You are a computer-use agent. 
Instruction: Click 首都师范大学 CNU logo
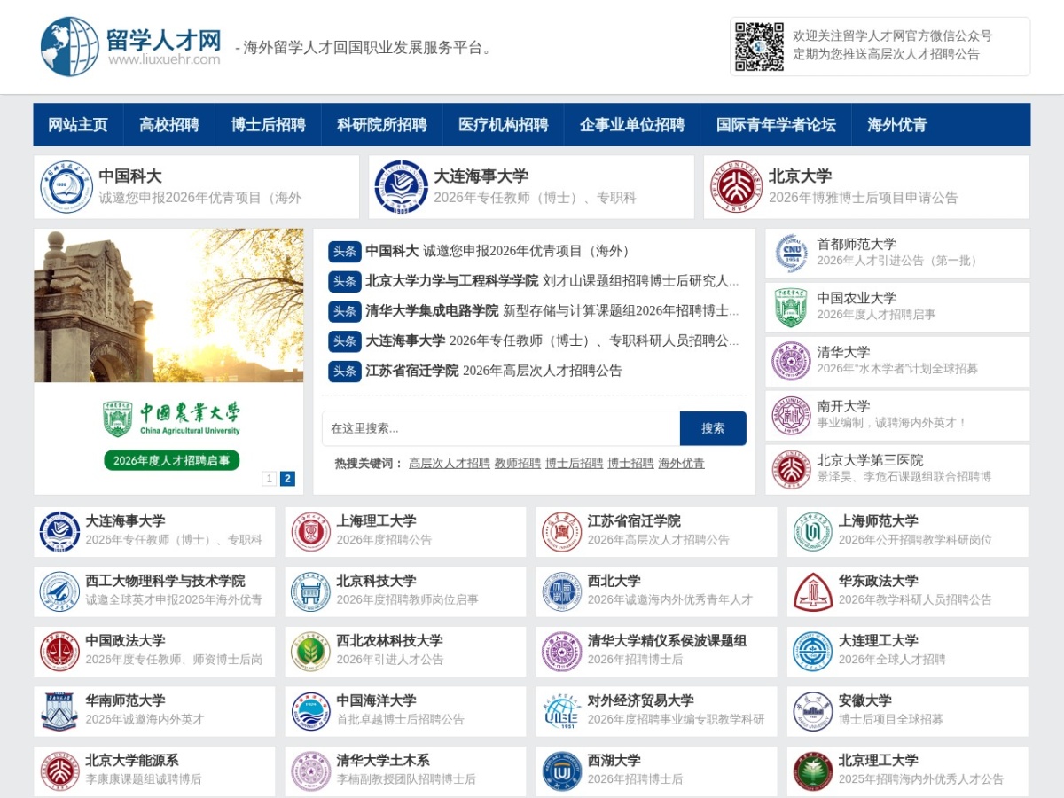click(x=791, y=253)
